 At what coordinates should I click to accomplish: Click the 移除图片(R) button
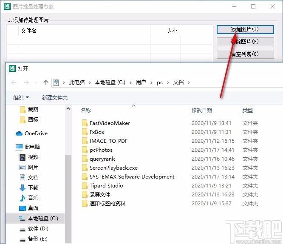coord(245,42)
